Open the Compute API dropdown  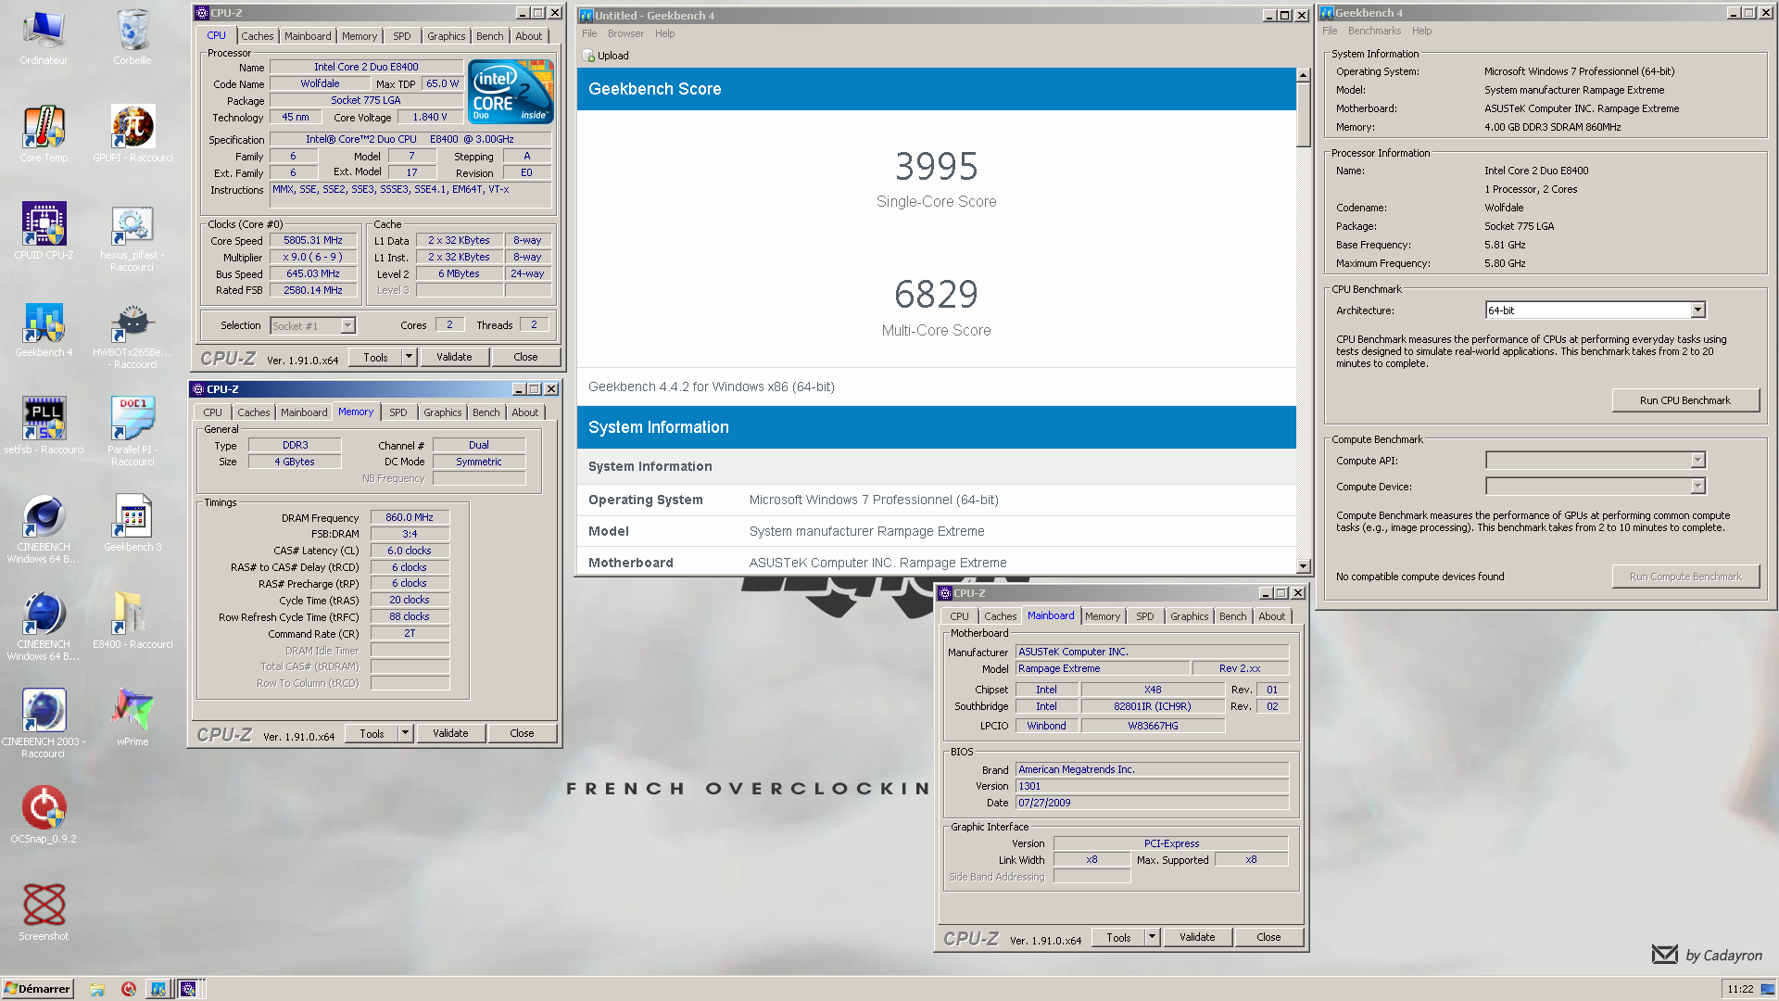tap(1697, 461)
